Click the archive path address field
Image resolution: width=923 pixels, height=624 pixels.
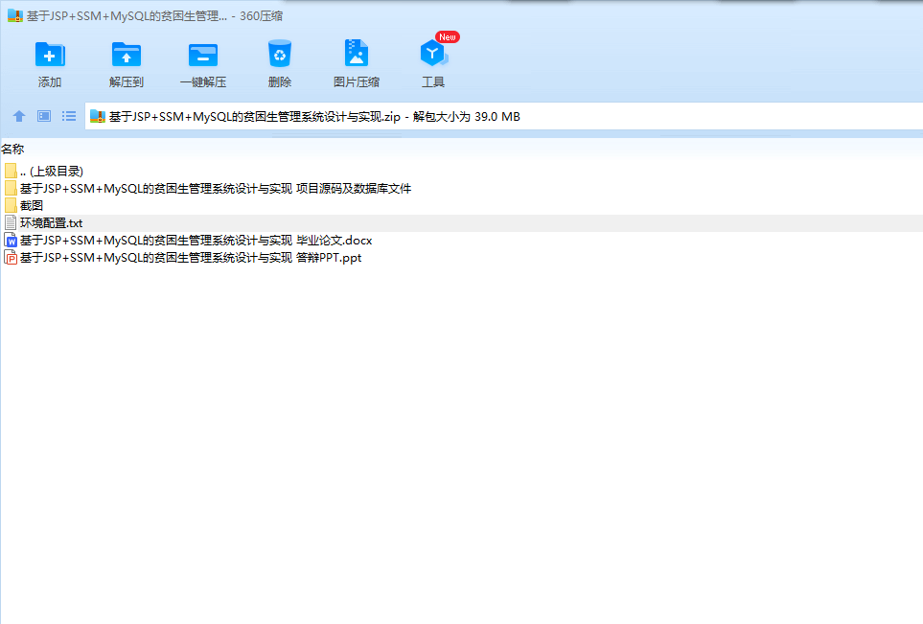[x=504, y=117]
